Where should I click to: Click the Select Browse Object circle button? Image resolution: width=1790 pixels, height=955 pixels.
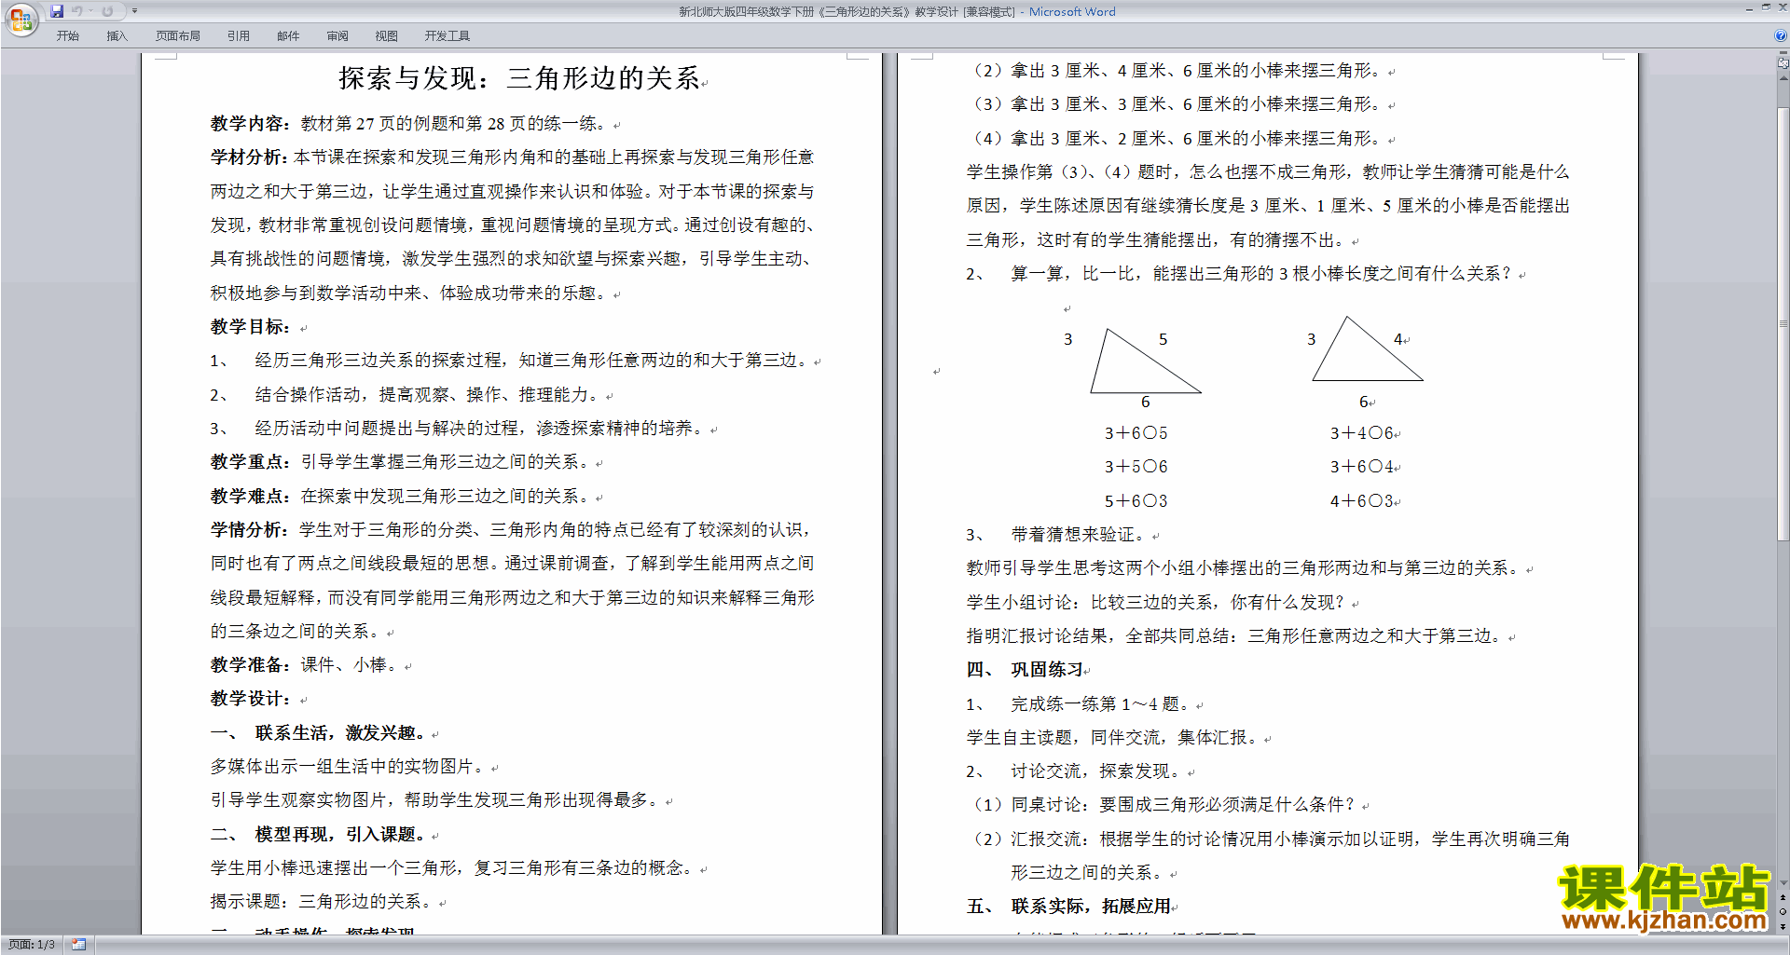1783,912
